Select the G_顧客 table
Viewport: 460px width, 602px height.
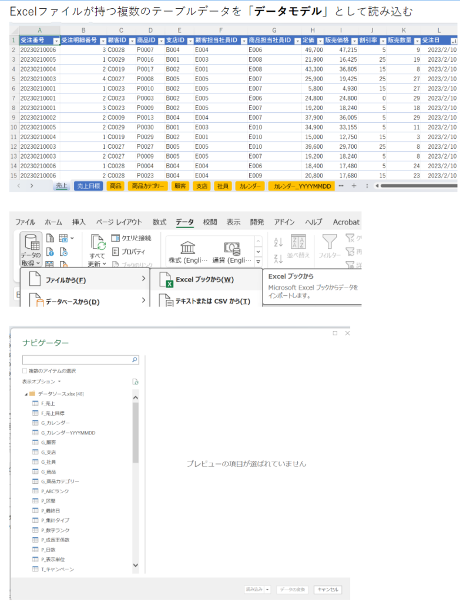coord(48,442)
